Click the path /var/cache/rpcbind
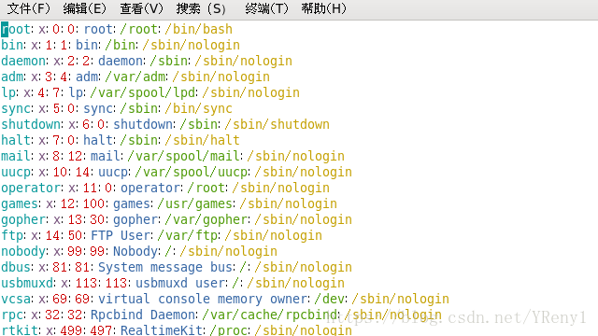598x336 pixels. pyautogui.click(x=270, y=315)
